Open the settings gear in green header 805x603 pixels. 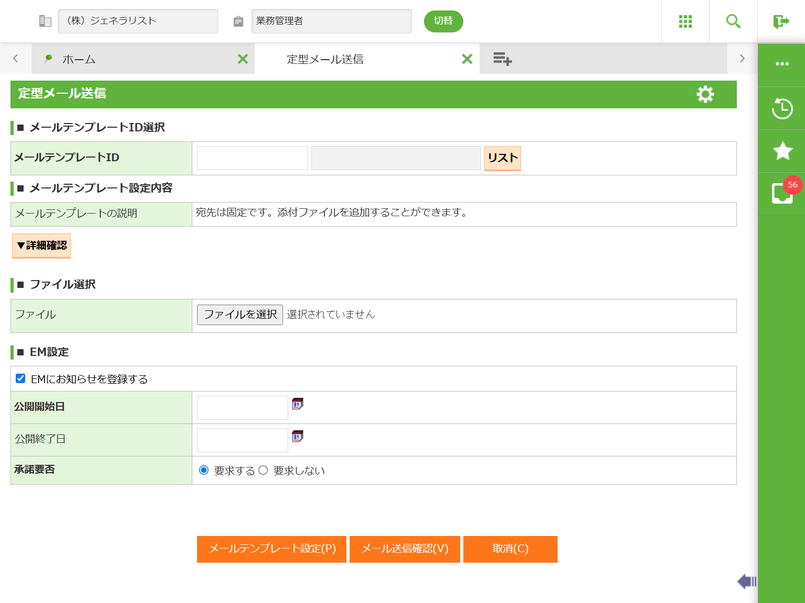click(x=705, y=94)
